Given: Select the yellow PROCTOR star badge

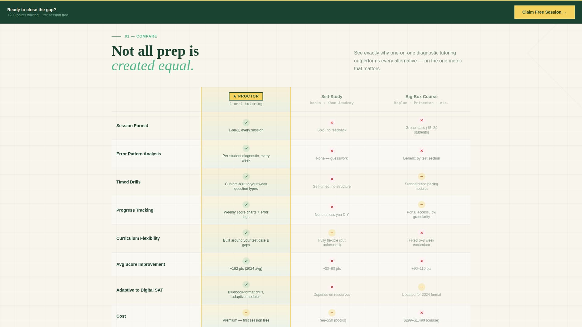Looking at the screenshot, I should click(246, 96).
